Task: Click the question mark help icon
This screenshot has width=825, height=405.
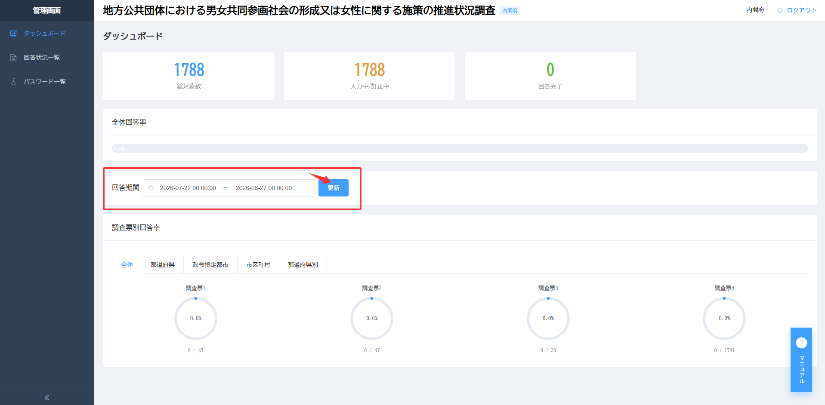Action: 801,343
